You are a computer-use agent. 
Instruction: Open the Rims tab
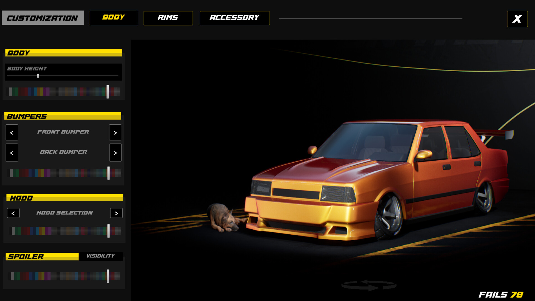[x=168, y=18]
